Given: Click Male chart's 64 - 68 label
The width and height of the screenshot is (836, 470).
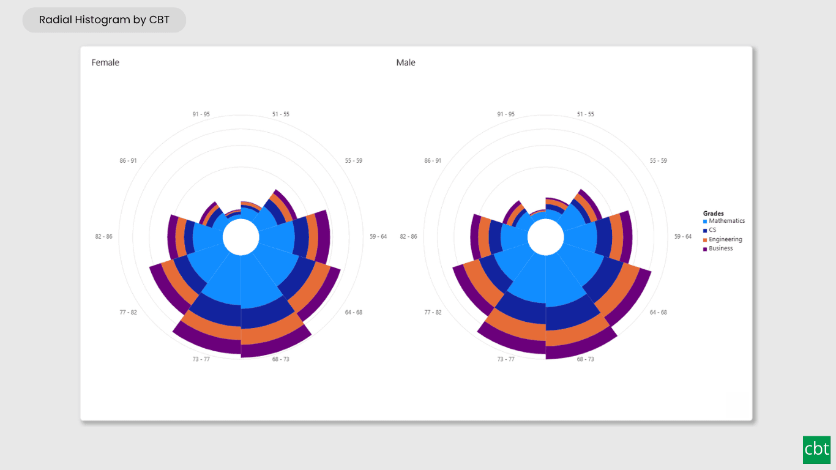Looking at the screenshot, I should click(659, 313).
